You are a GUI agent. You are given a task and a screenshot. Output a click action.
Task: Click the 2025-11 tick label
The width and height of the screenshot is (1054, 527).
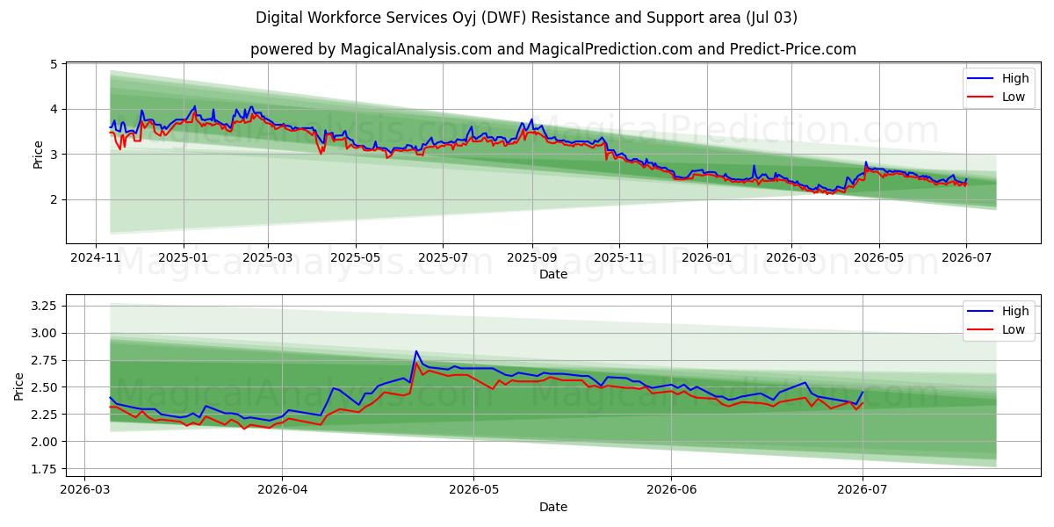(x=618, y=258)
